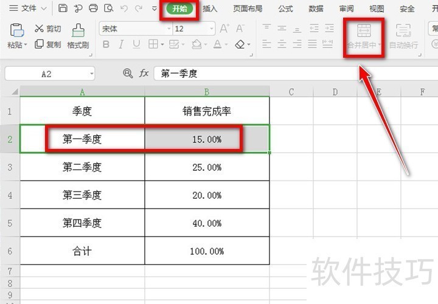Switch to the 数据 tab
The image size is (438, 304).
tap(316, 9)
